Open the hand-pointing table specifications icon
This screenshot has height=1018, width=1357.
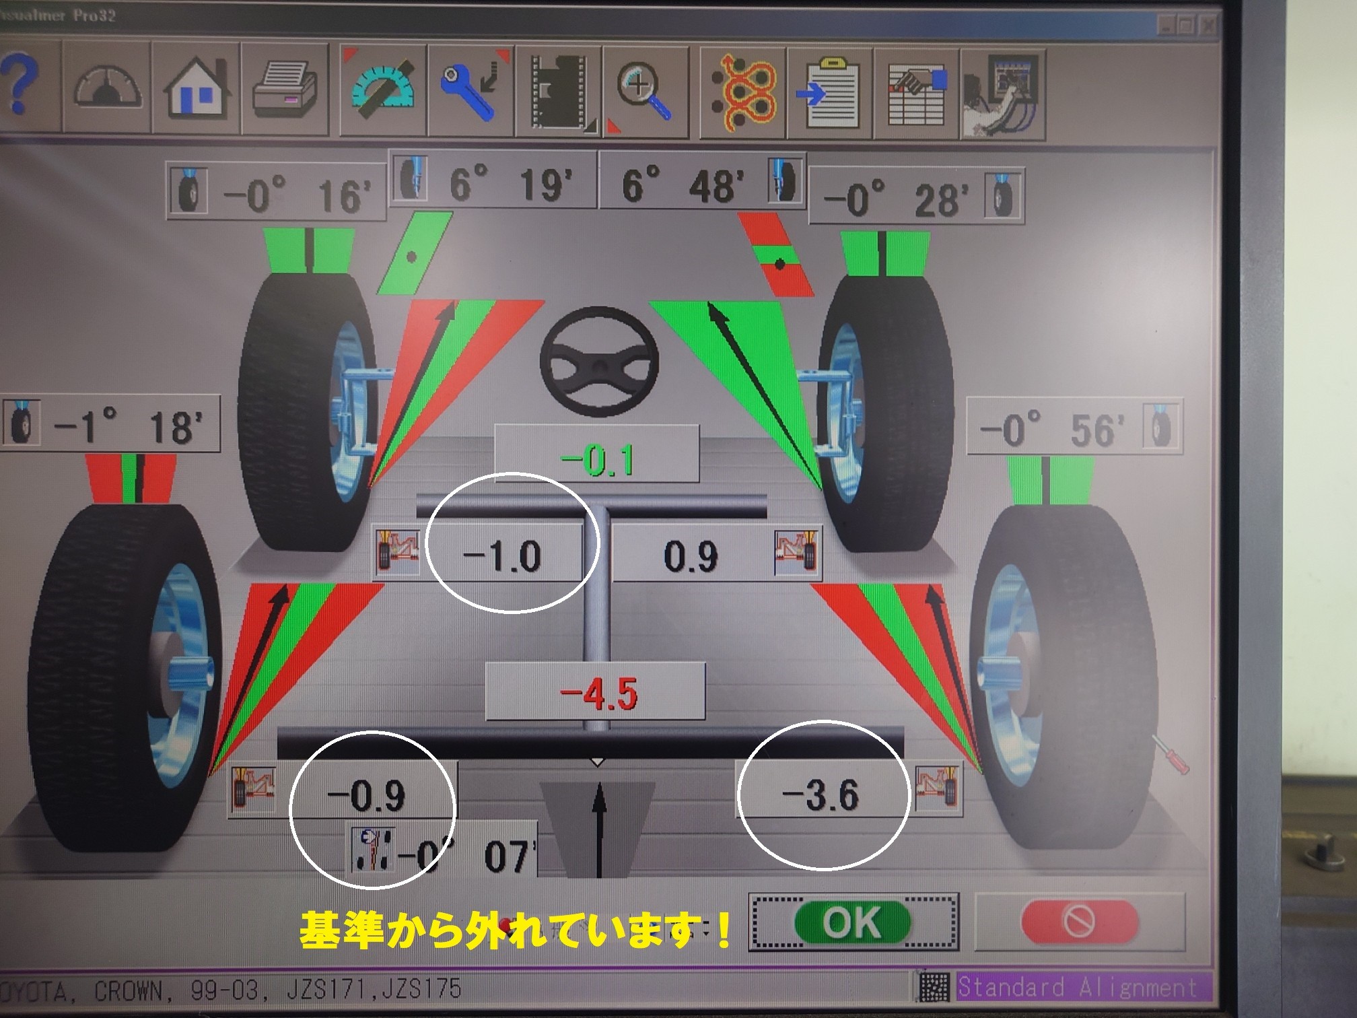click(917, 94)
